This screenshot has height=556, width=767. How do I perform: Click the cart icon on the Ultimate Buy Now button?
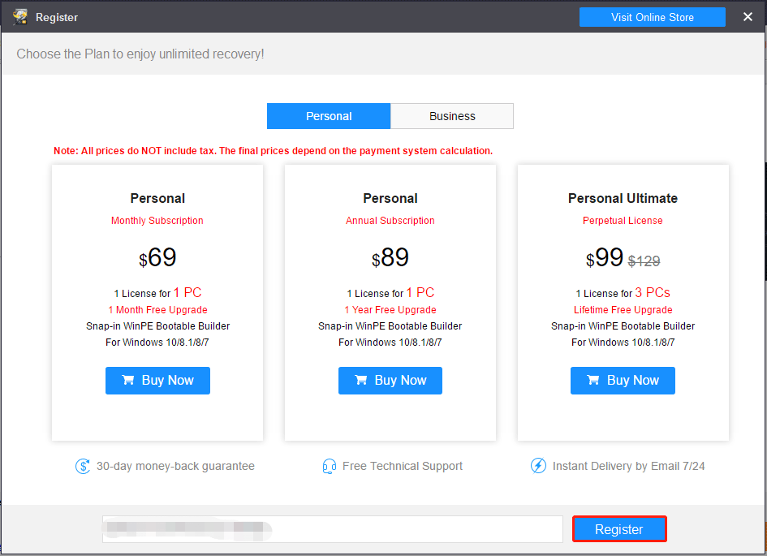tap(593, 380)
